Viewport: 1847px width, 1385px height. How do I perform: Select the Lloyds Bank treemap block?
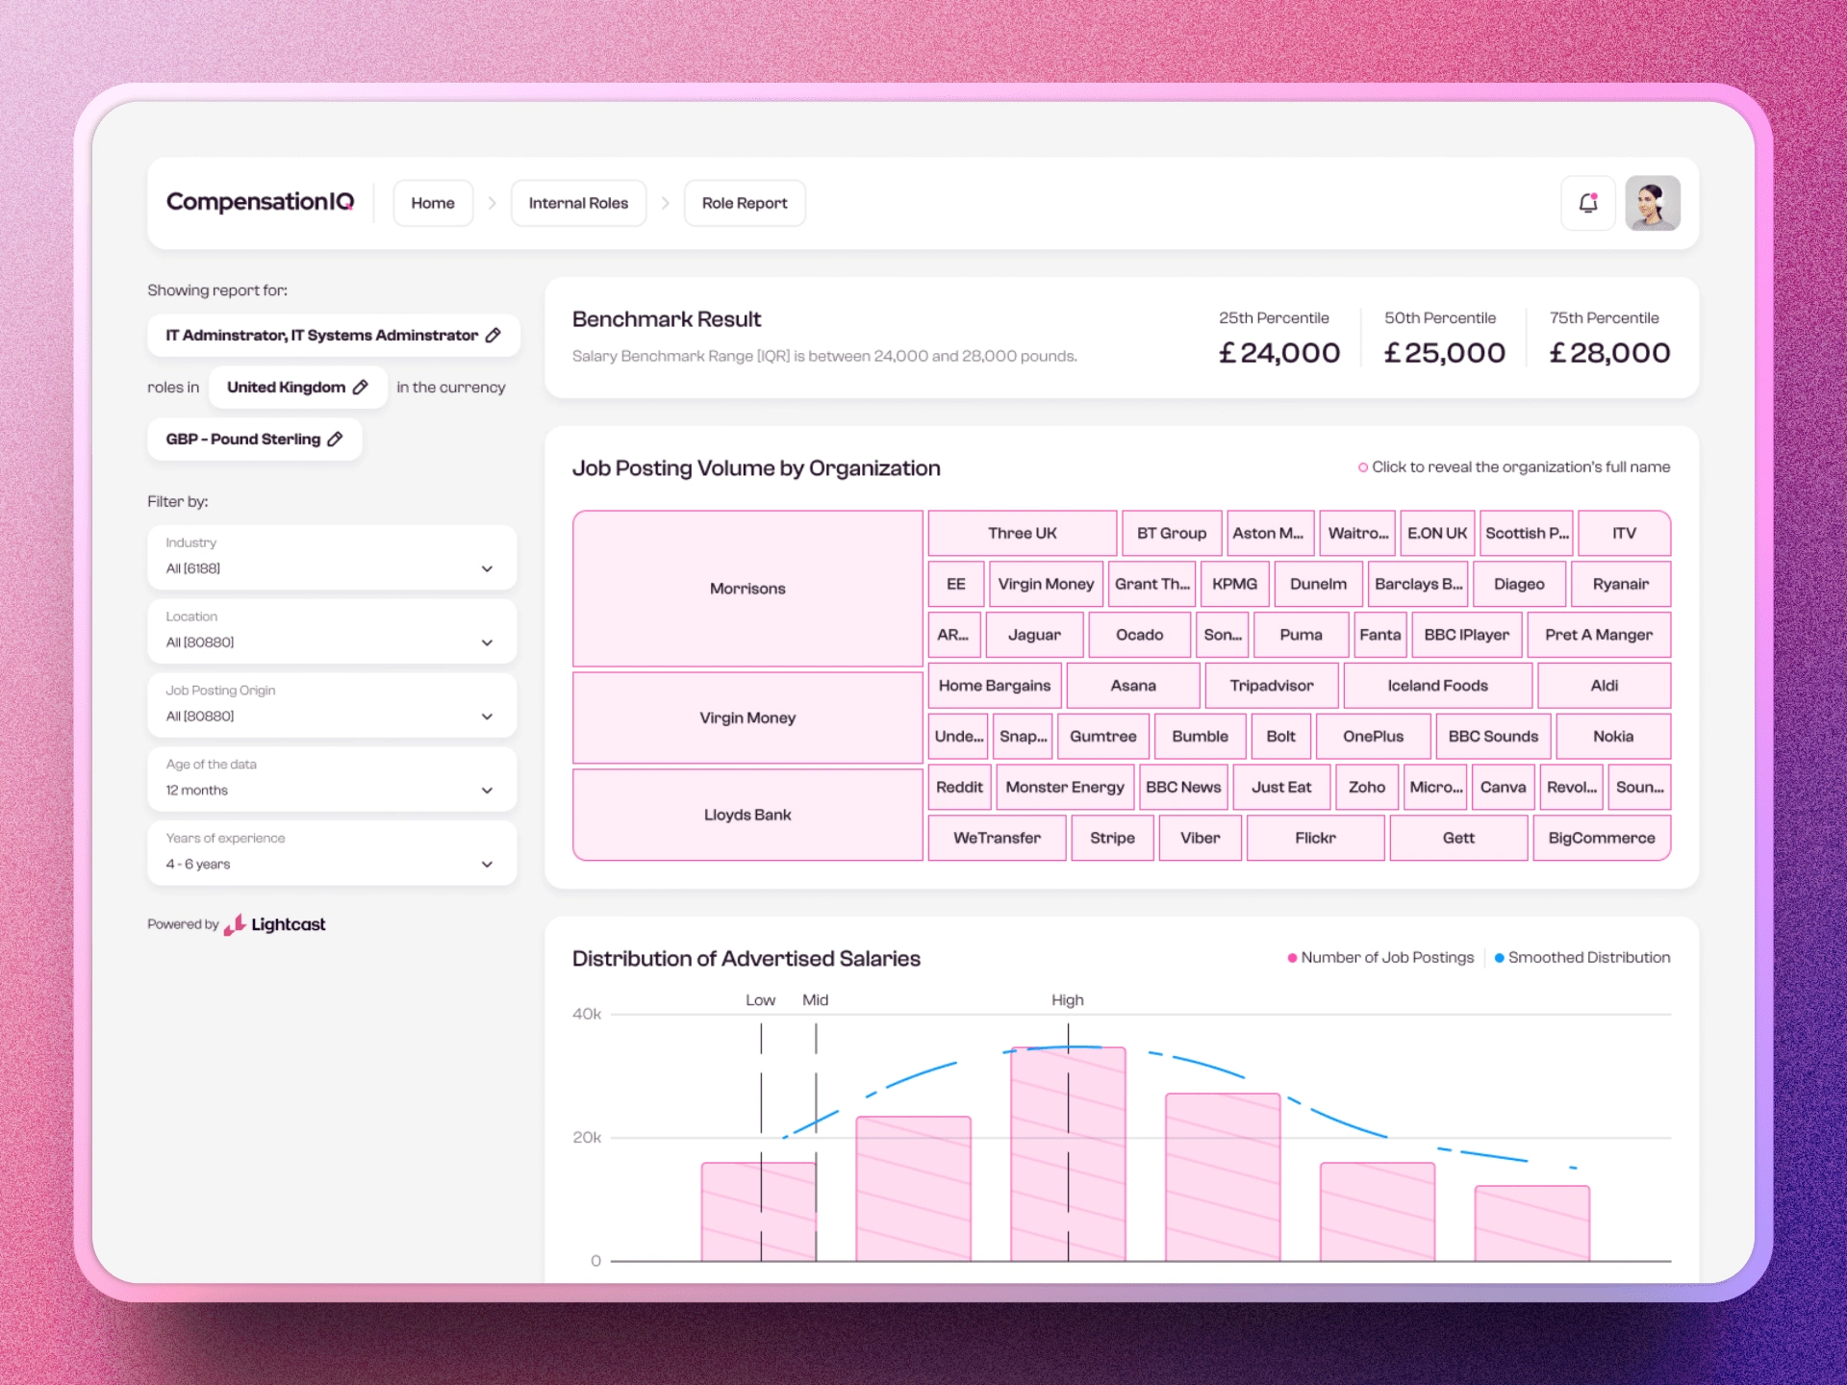click(x=747, y=815)
